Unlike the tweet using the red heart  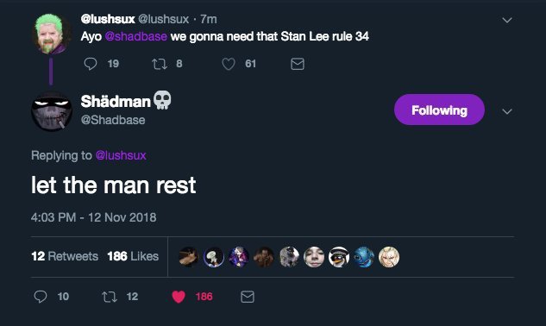click(179, 297)
